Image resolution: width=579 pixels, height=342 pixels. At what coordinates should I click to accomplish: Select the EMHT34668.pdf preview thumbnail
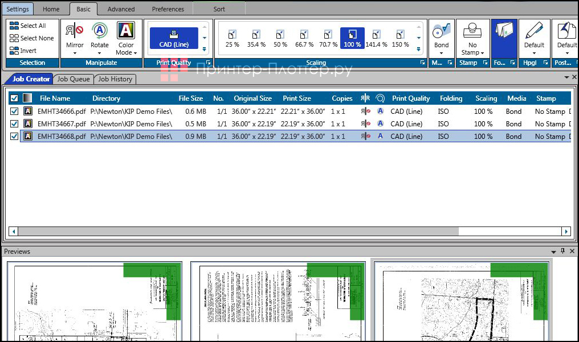462,300
